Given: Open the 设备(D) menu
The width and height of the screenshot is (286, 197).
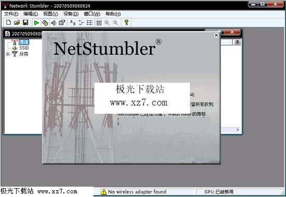Looking at the screenshot, I should 71,14.
